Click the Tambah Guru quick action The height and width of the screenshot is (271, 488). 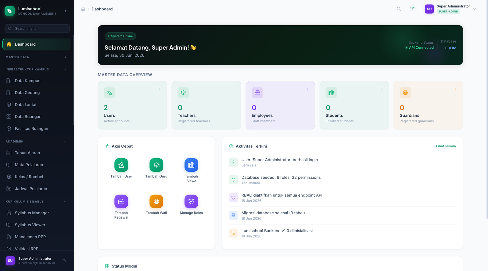pyautogui.click(x=156, y=168)
